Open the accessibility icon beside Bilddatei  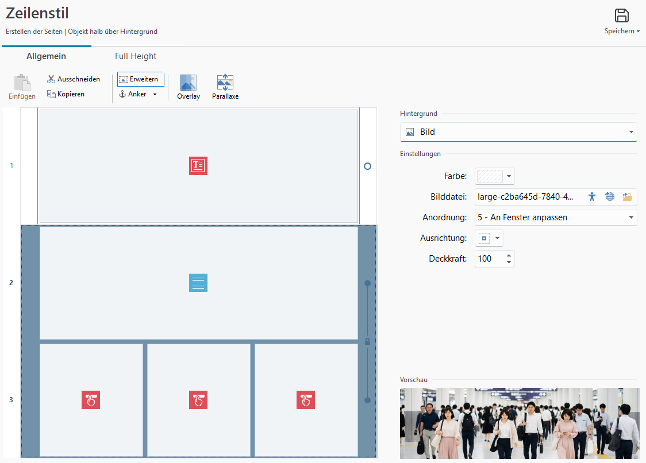tap(593, 197)
